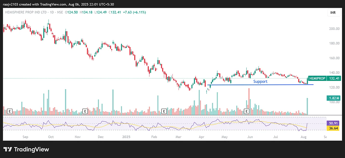Click the Sep label on time axis
Image resolution: width=345 pixels, height=158 pixels.
25,137
